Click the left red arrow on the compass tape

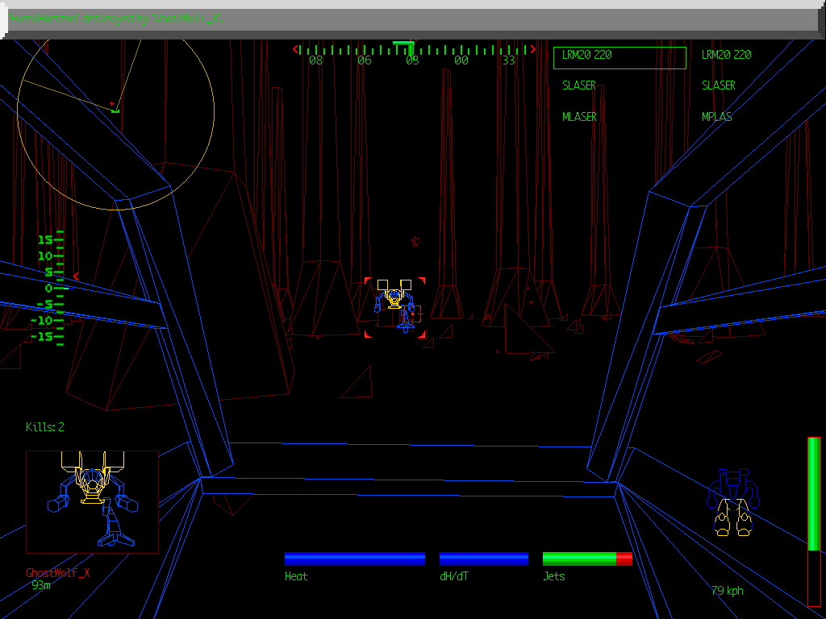point(294,48)
